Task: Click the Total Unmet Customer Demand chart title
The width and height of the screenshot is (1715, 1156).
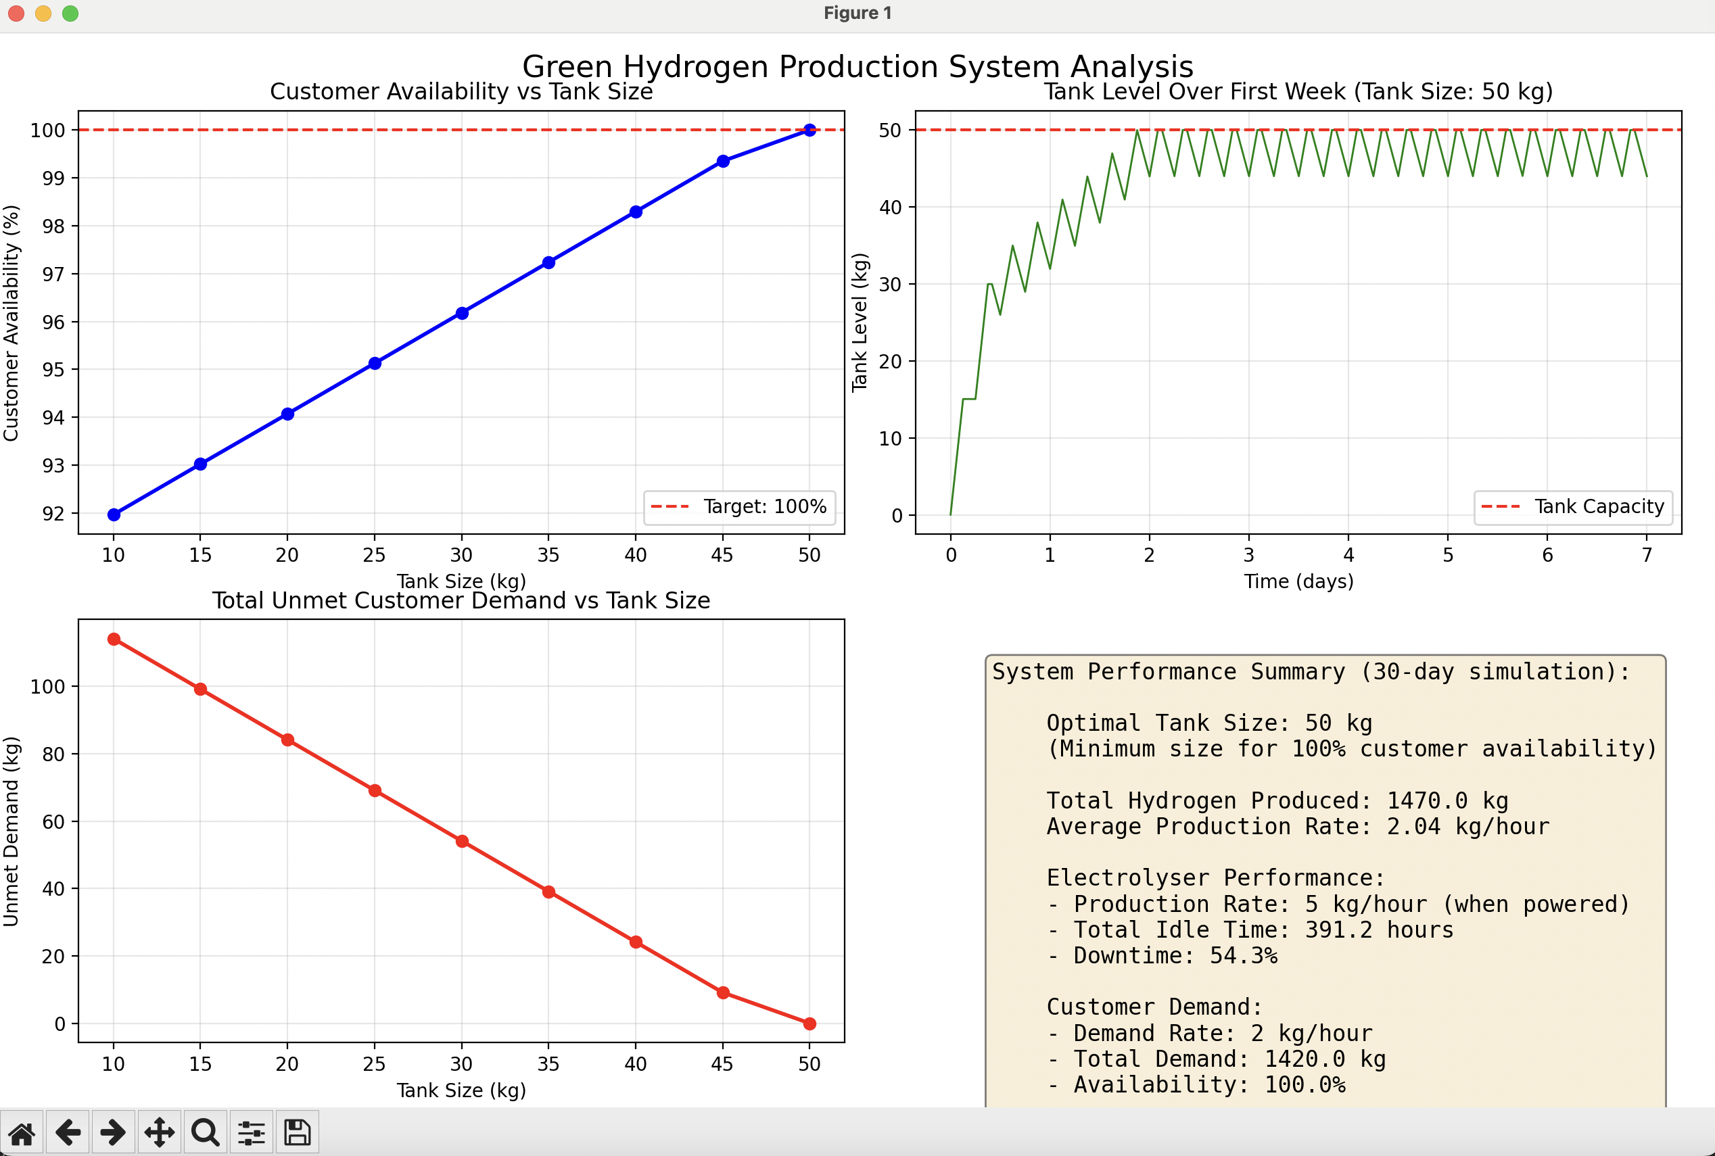Action: pos(462,600)
